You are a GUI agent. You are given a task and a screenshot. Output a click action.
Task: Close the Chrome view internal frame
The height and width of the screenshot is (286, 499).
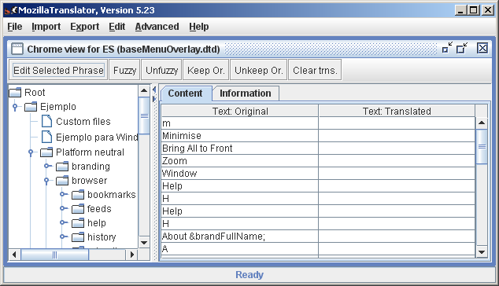point(482,48)
